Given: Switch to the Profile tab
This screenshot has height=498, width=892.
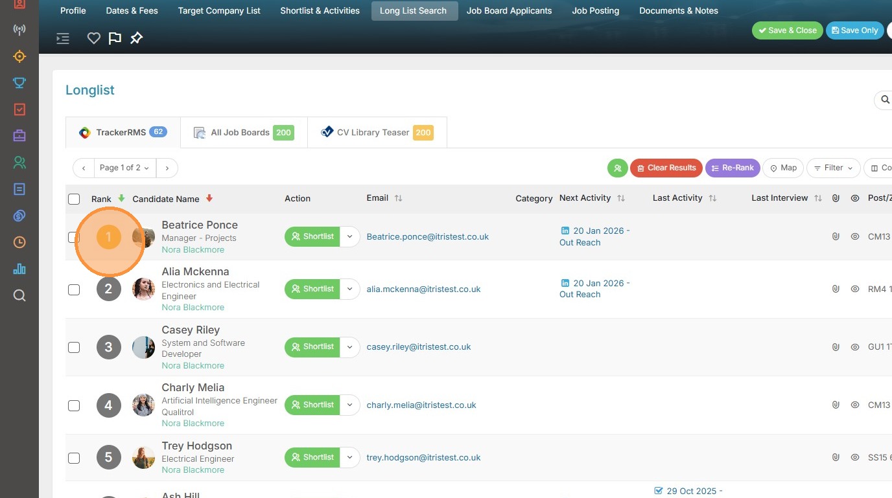Looking at the screenshot, I should [73, 10].
